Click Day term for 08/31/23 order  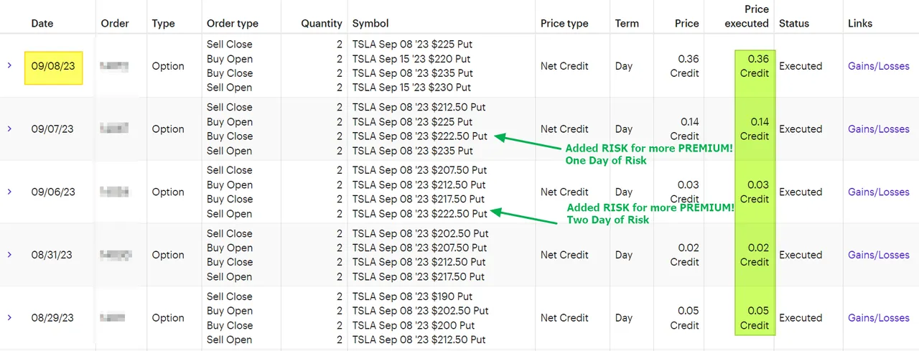pos(624,255)
